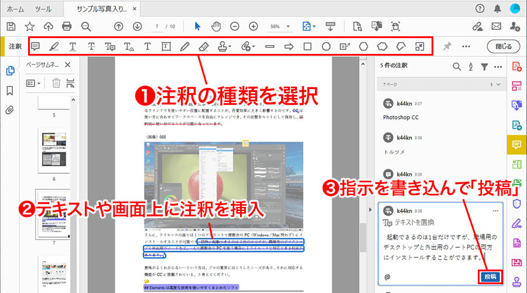Close the ページサムネール panel
The image size is (527, 293).
(67, 64)
